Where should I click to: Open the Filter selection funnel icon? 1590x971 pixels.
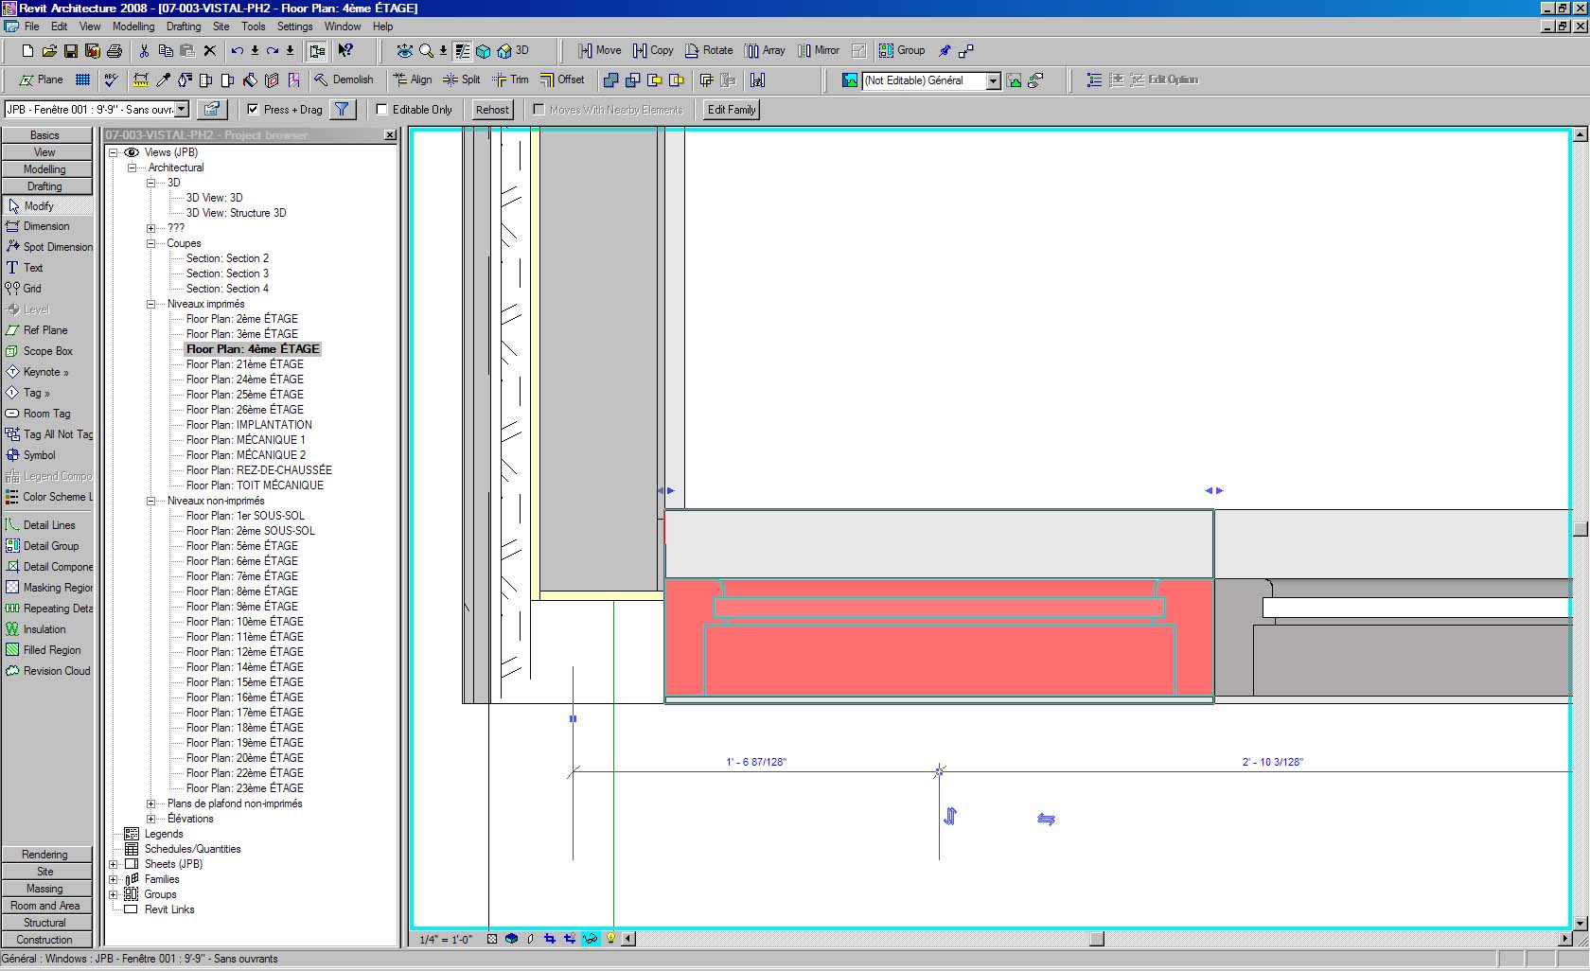click(342, 110)
